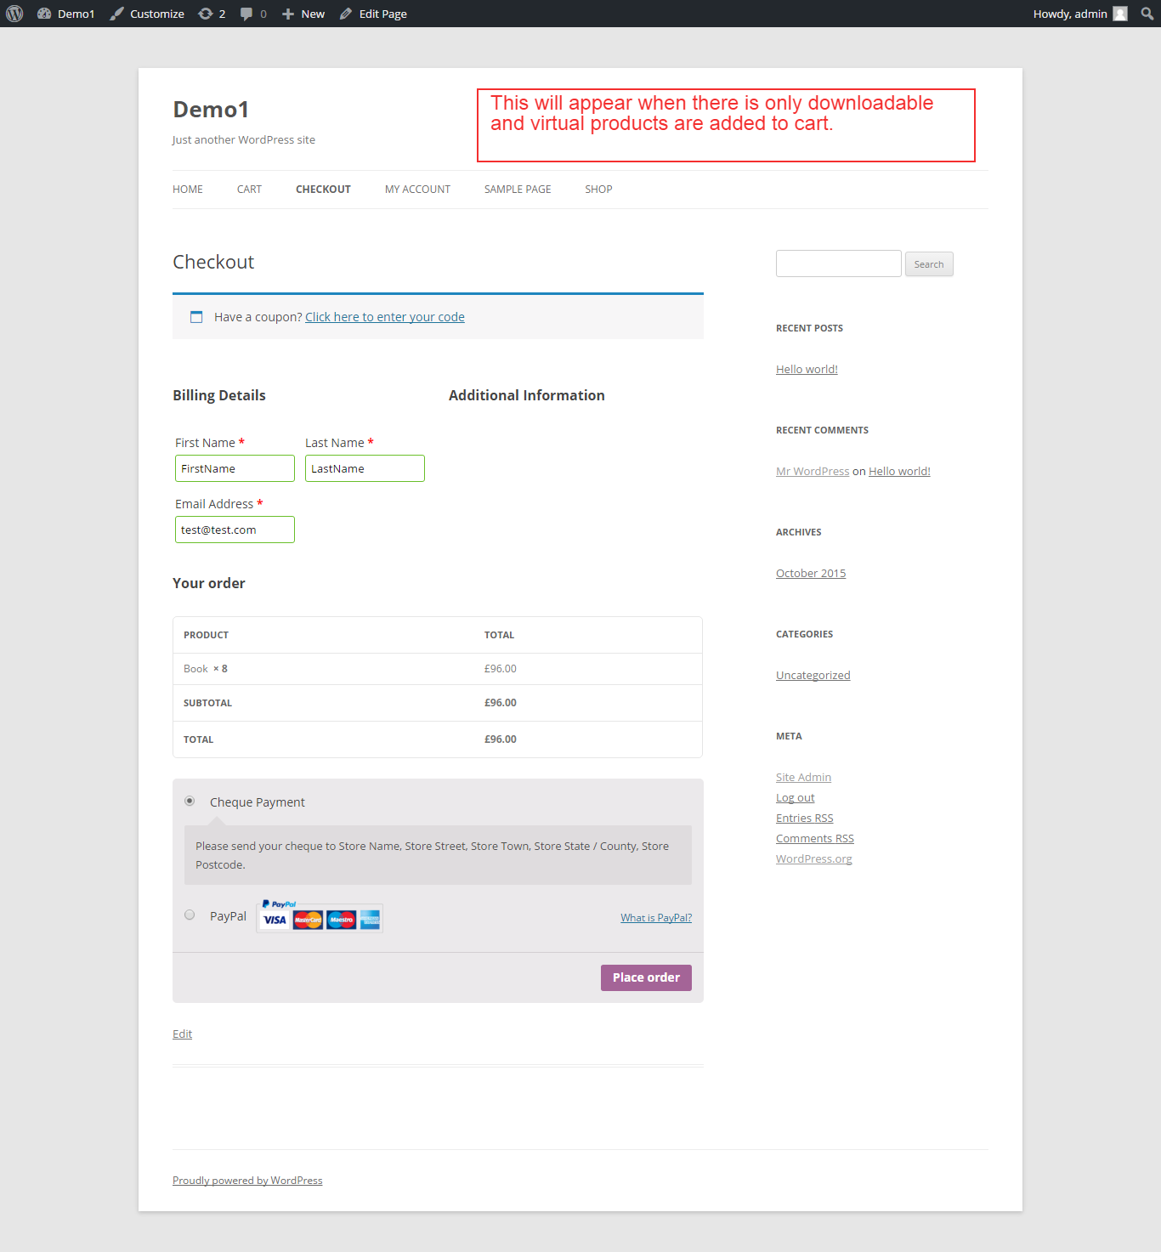Viewport: 1161px width, 1252px height.
Task: Click the New plus icon
Action: [288, 14]
